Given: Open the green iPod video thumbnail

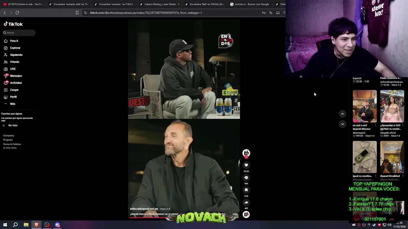Looking at the screenshot, I should (x=365, y=157).
